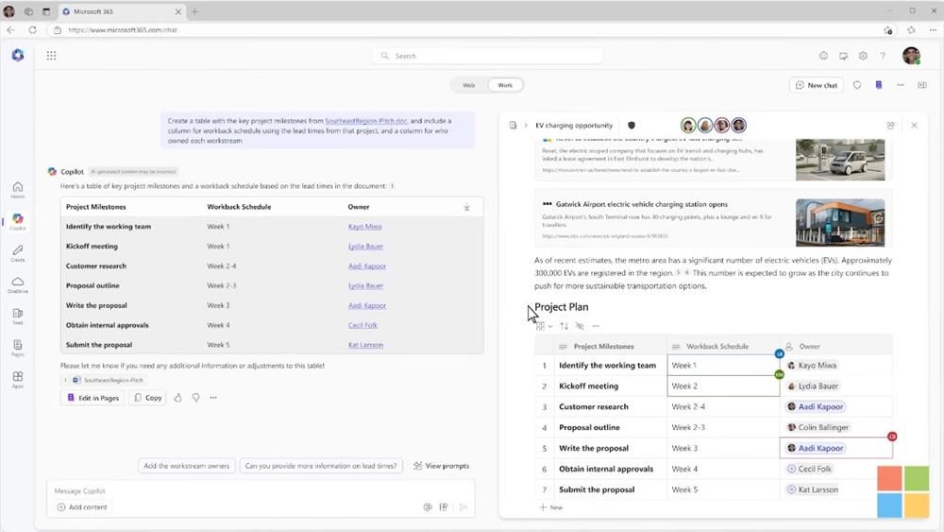This screenshot has width=944, height=532.
Task: Click the hide fields icon above Project Plan table
Action: click(x=580, y=326)
